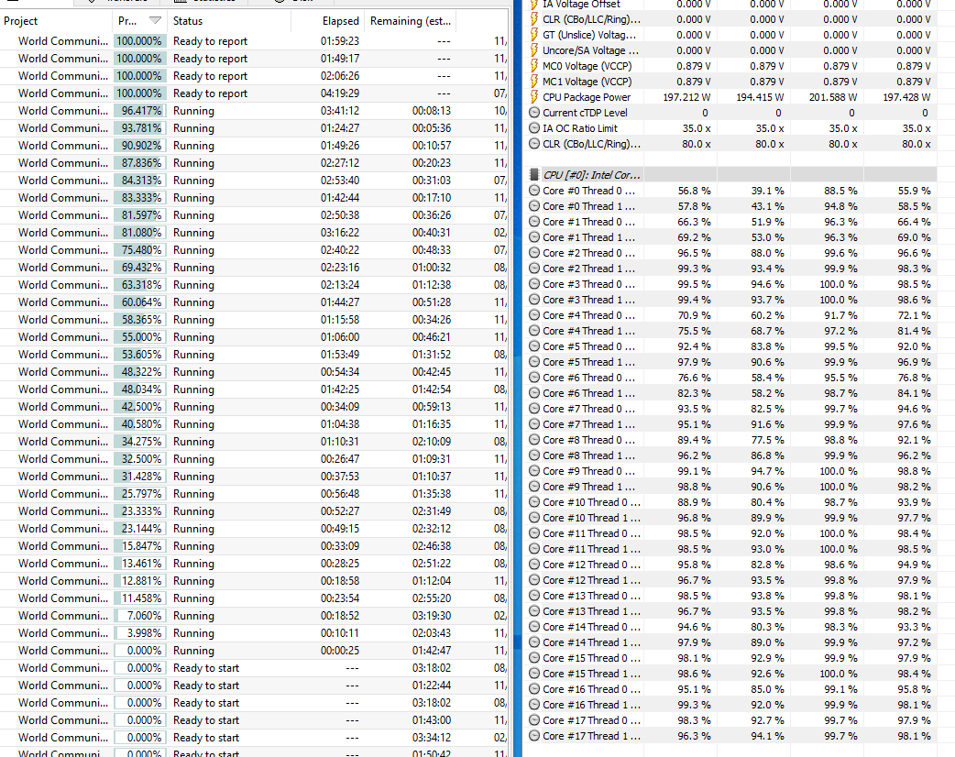Click the Core #10 Thread 1 usage icon
The image size is (955, 757).
(534, 518)
